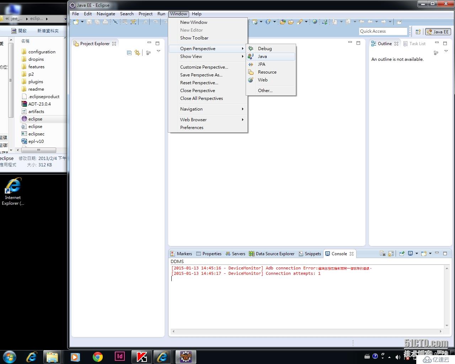Open the Snippets tab

310,254
